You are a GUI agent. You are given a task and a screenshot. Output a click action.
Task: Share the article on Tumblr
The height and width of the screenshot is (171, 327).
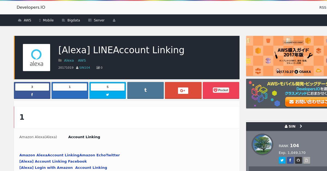coord(146,90)
